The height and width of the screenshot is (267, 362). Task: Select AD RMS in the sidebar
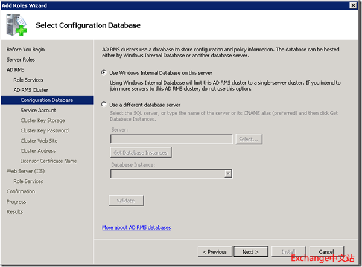[x=16, y=70]
